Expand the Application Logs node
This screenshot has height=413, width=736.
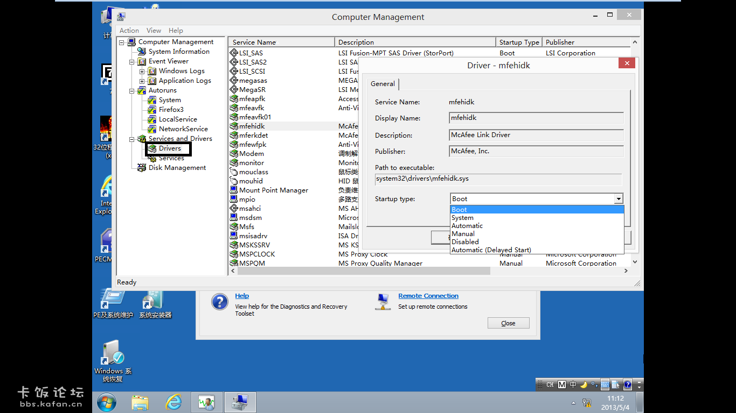(x=142, y=81)
